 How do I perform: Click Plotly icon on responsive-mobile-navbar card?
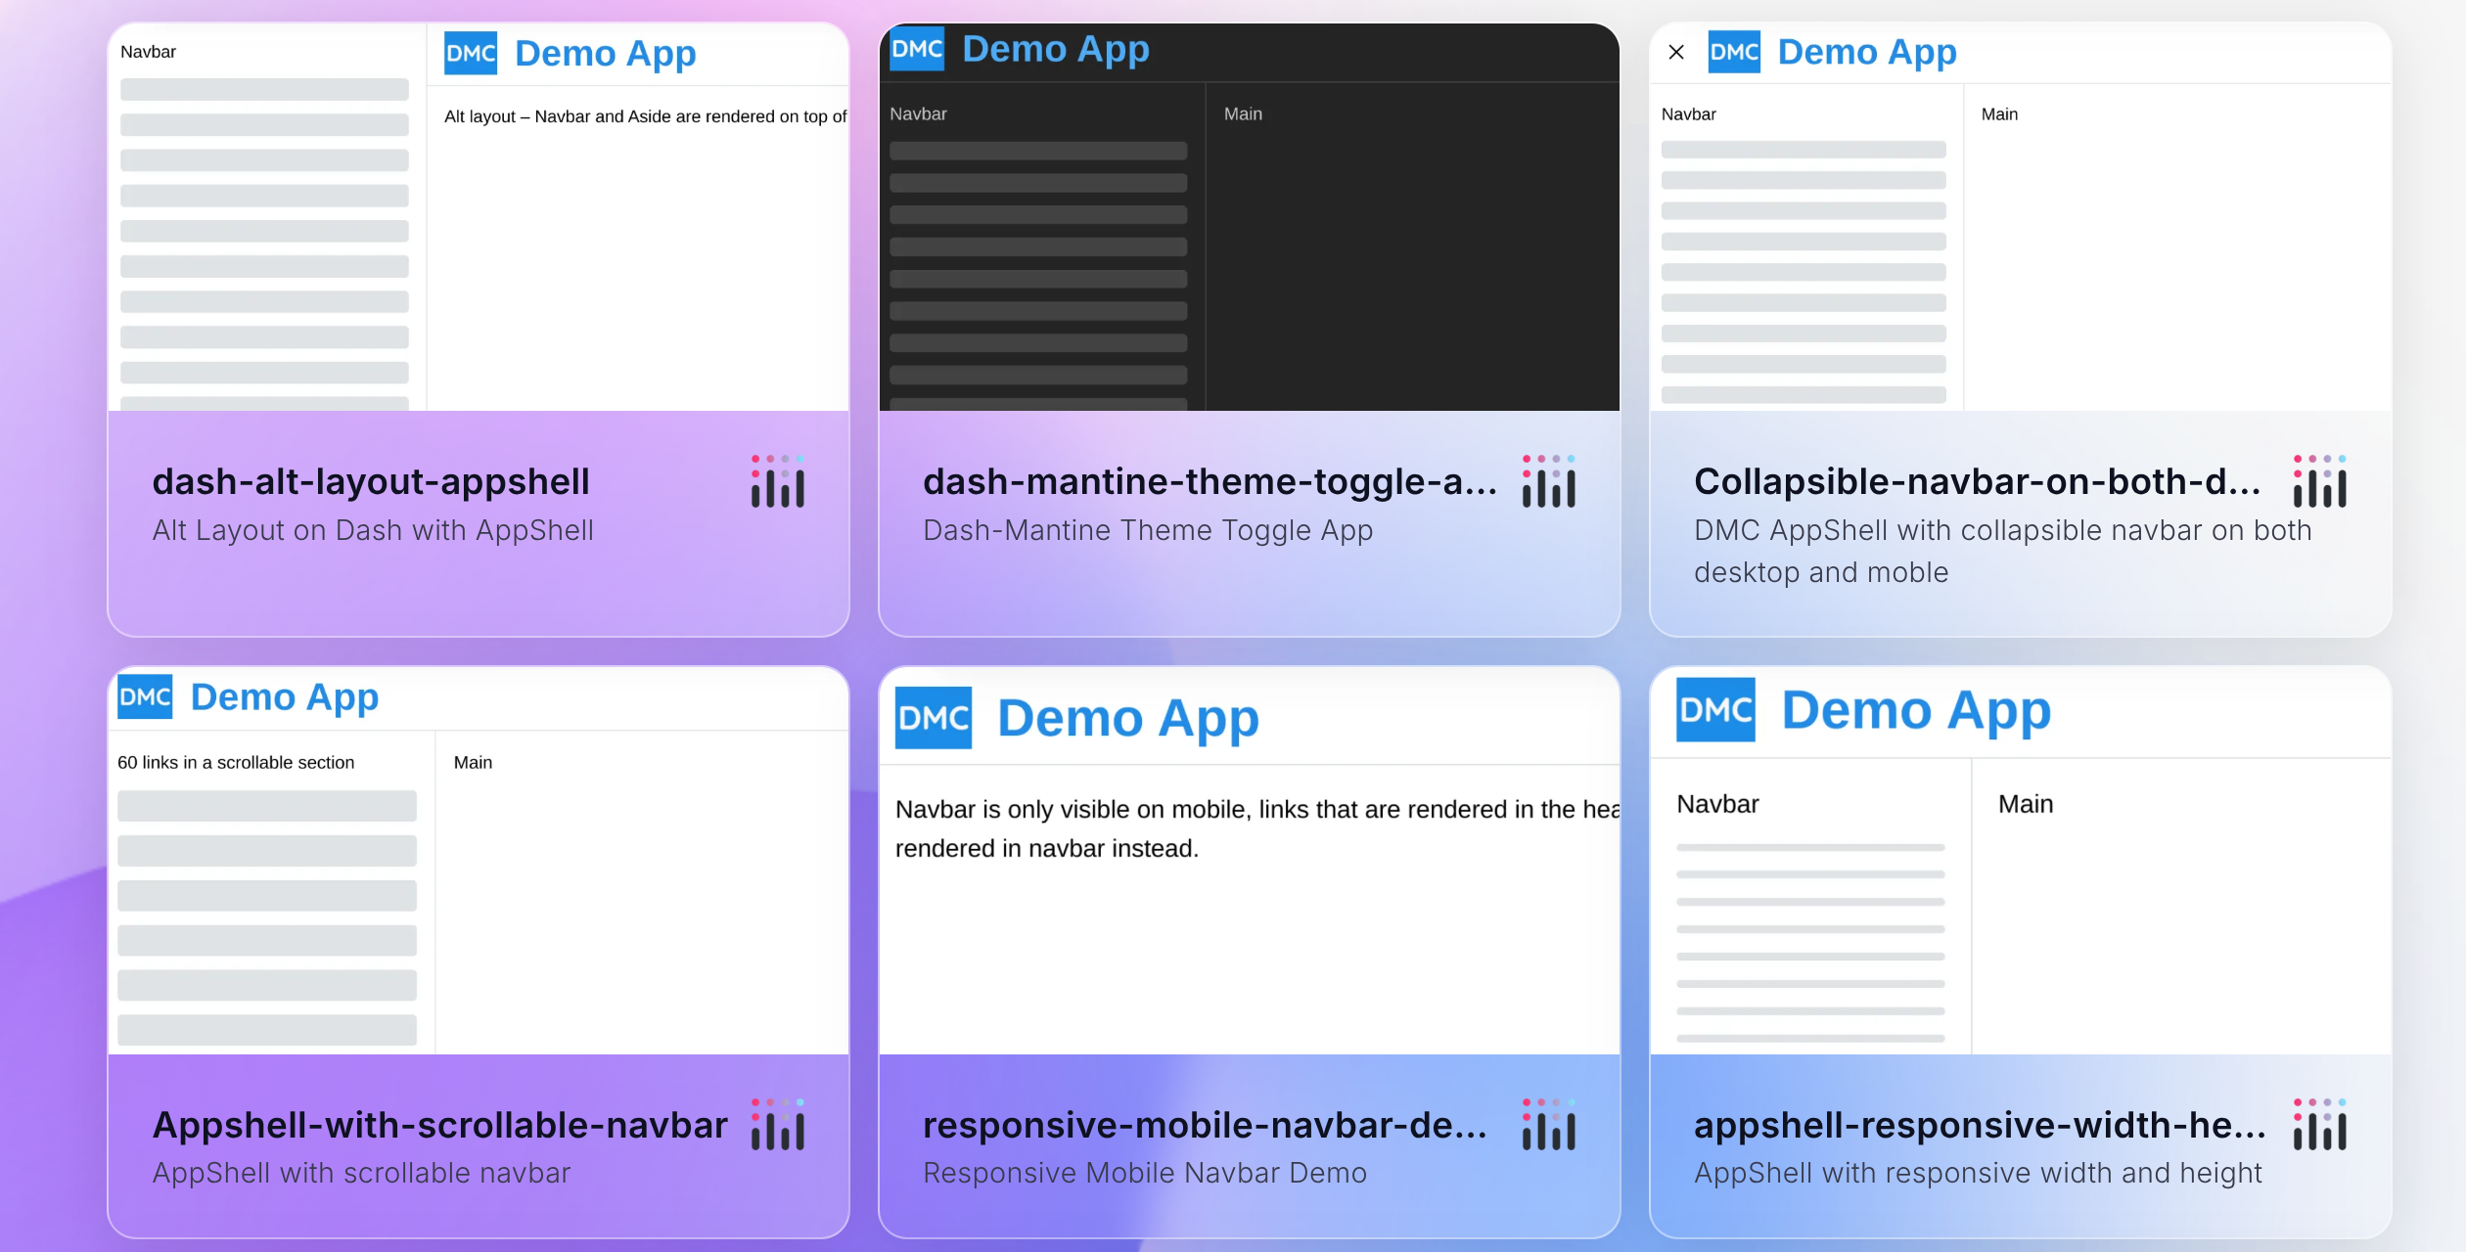[x=1549, y=1125]
